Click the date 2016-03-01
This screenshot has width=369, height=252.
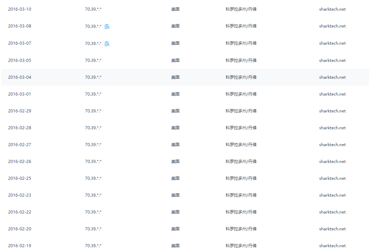tap(20, 94)
